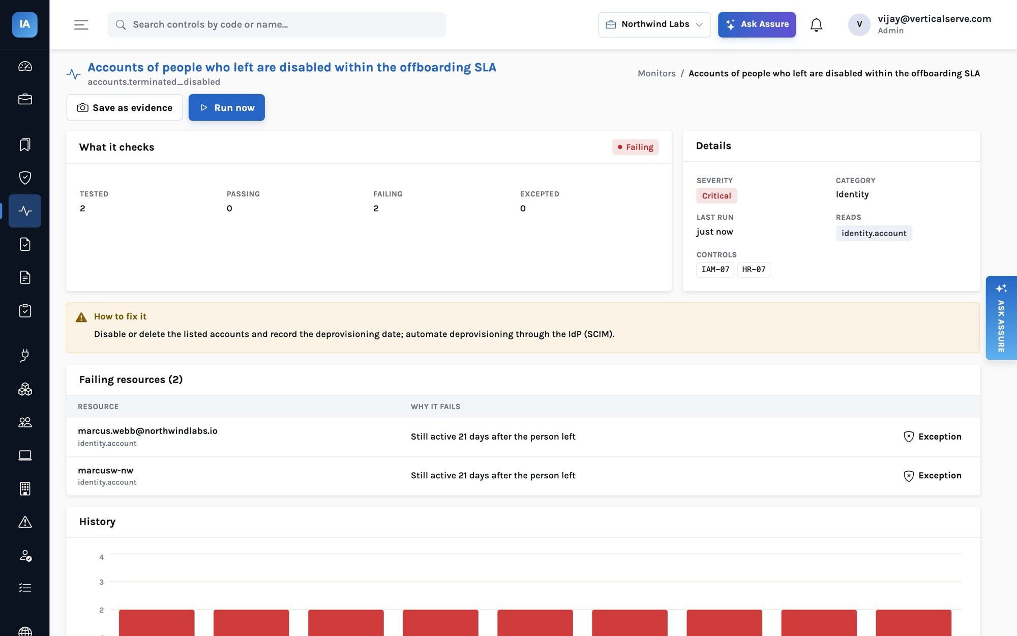Open the bookmark frameworks sidebar icon
Screen dimensions: 1017x636
click(25, 144)
